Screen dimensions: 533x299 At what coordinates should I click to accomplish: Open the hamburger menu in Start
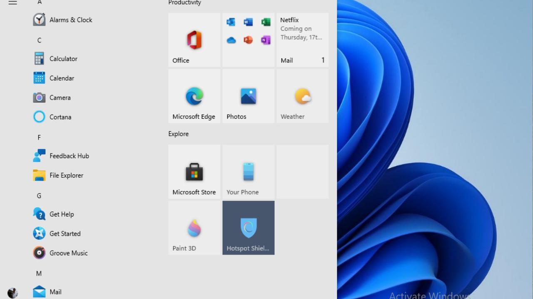point(13,2)
